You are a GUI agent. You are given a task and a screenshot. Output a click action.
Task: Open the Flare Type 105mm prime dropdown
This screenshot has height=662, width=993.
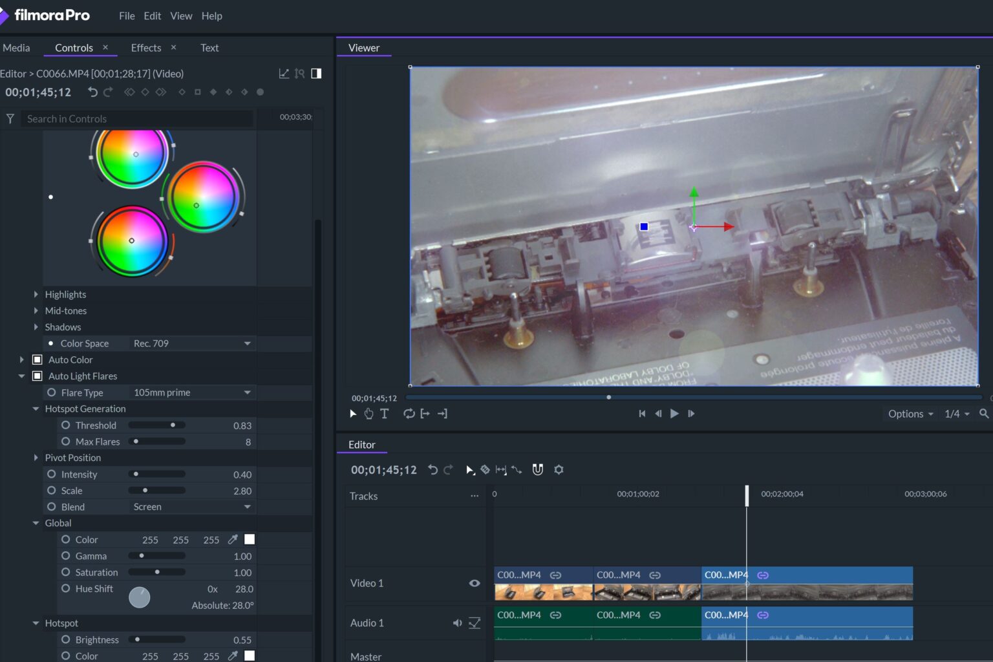click(192, 393)
